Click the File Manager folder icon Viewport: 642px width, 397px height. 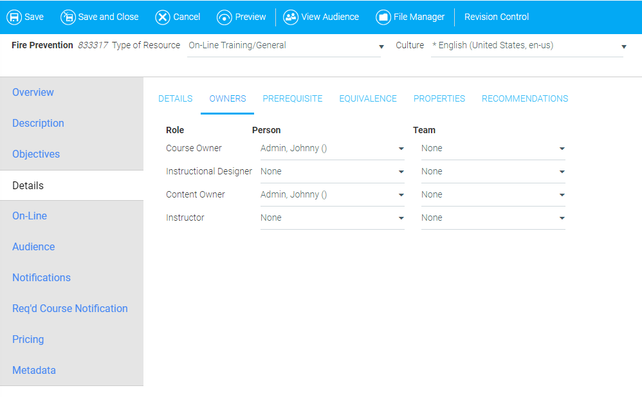pyautogui.click(x=383, y=17)
